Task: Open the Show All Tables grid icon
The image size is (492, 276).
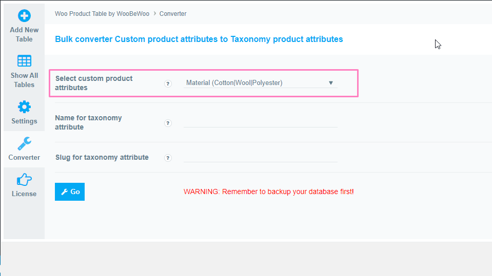Action: pos(24,61)
